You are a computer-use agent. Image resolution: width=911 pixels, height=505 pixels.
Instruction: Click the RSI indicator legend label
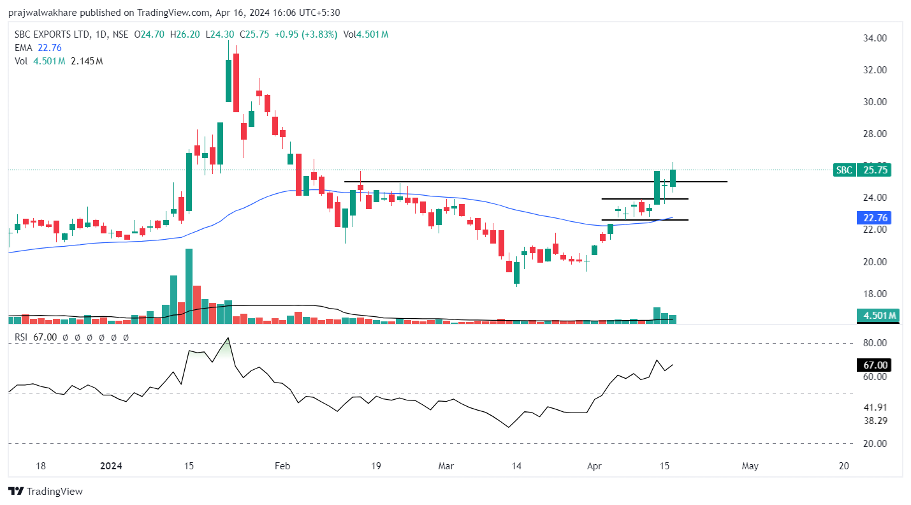[22, 337]
